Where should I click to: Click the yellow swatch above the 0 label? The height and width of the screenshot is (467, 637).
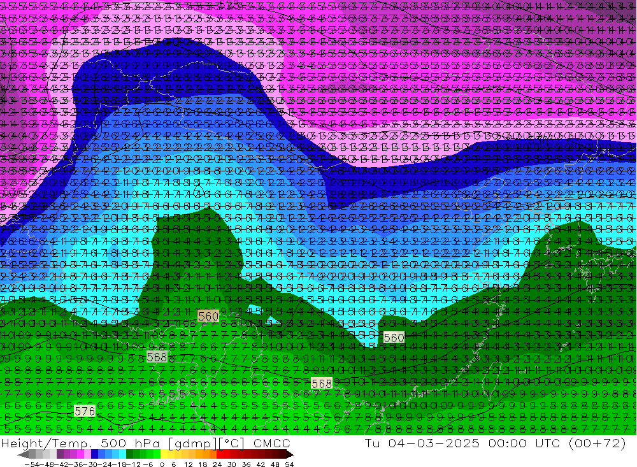[x=164, y=454]
